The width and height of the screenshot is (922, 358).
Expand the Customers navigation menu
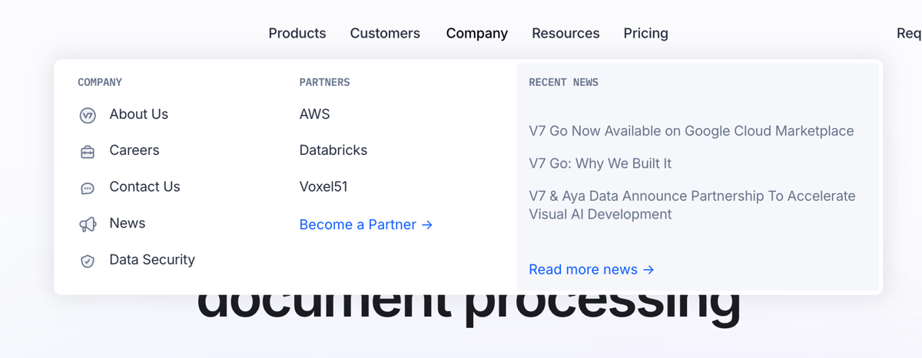[385, 33]
